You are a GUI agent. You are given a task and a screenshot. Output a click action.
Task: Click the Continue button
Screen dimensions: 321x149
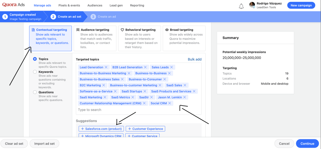click(307, 143)
